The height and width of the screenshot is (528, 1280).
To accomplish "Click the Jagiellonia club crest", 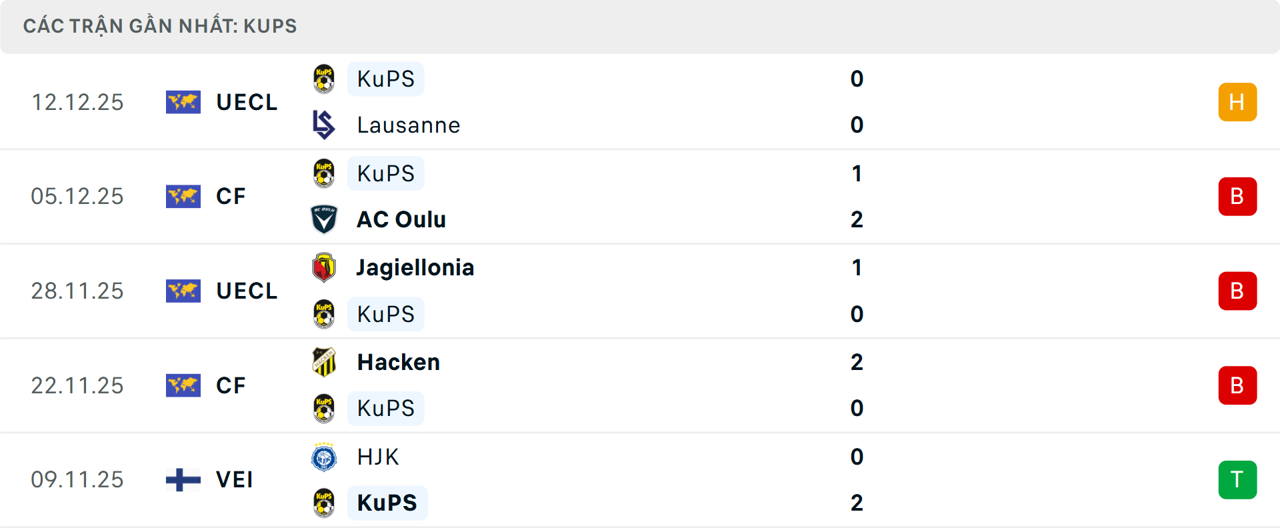I will 324,267.
